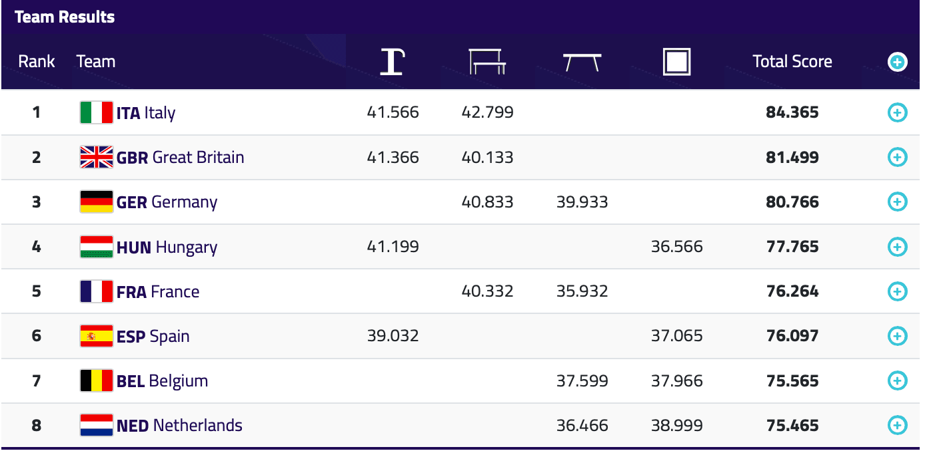Click the Germany flag icon
925x451 pixels.
pos(96,202)
